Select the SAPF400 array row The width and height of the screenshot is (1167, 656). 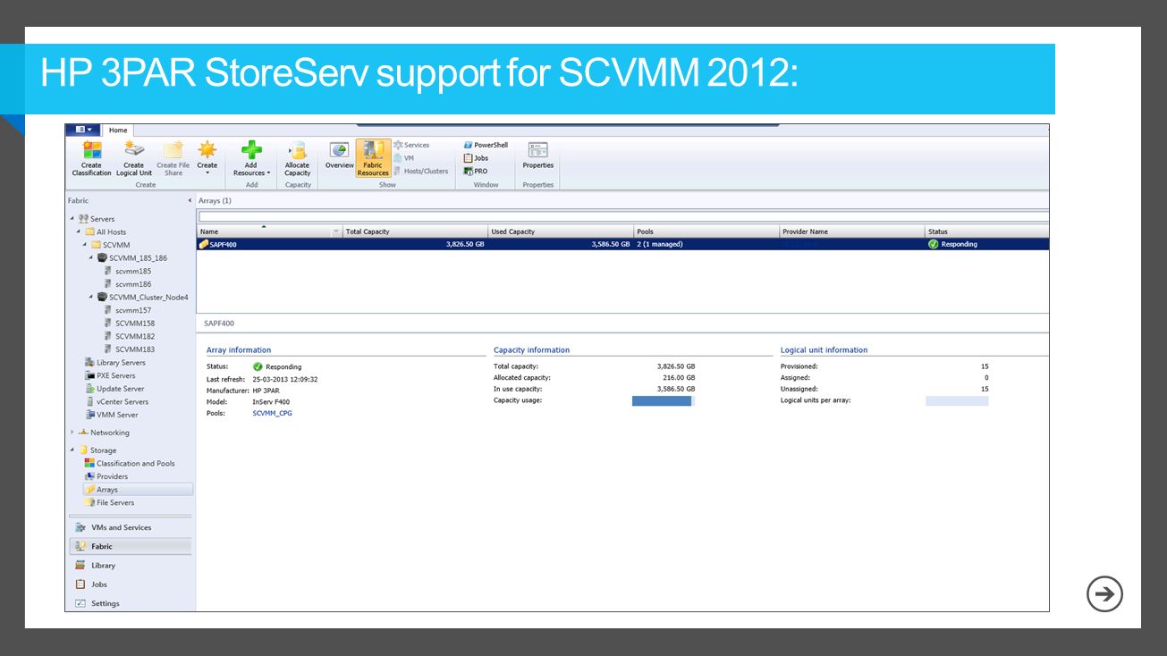tap(623, 244)
